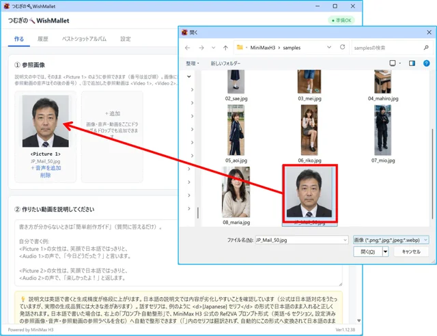Maximize the WishMallet window
The height and width of the screenshot is (336, 437).
coord(335,6)
